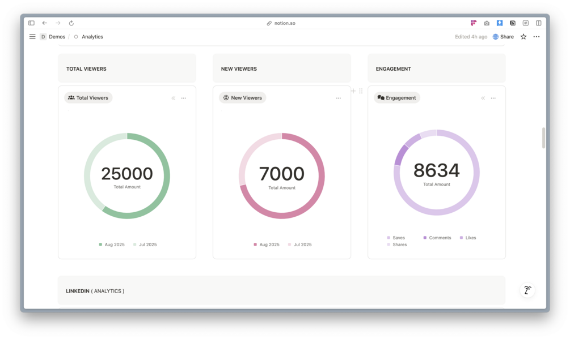Image resolution: width=570 pixels, height=339 pixels.
Task: Click the 8634 total amount value
Action: [437, 170]
